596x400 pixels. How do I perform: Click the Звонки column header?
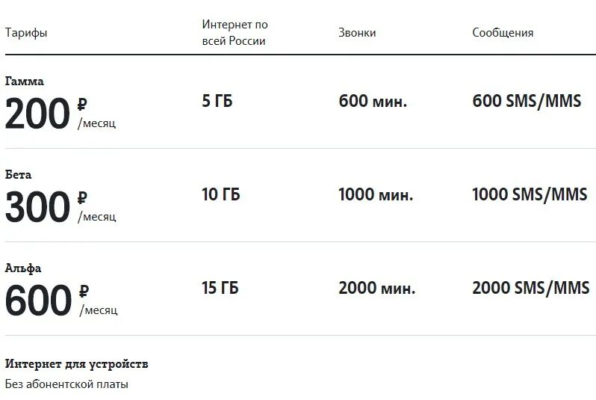[x=357, y=33]
